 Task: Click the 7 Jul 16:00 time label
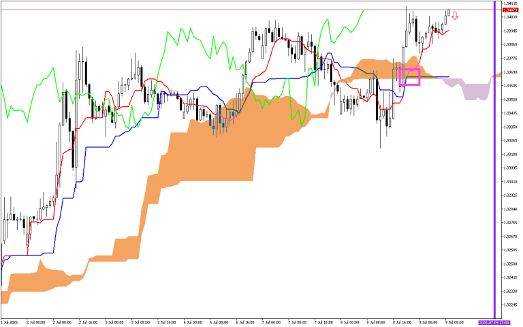pyautogui.click(x=323, y=322)
